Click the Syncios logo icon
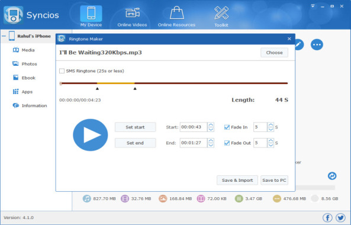This screenshot has width=351, height=225. (14, 15)
